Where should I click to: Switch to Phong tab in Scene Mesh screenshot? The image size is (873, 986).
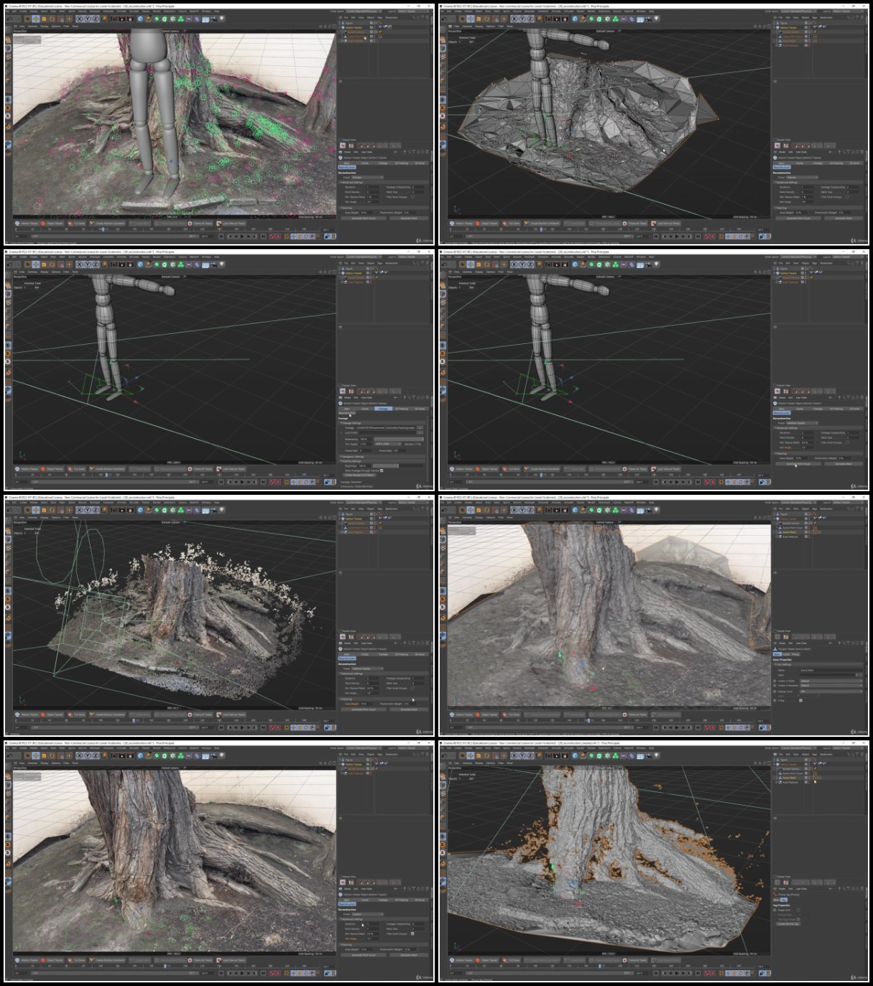tap(795, 654)
